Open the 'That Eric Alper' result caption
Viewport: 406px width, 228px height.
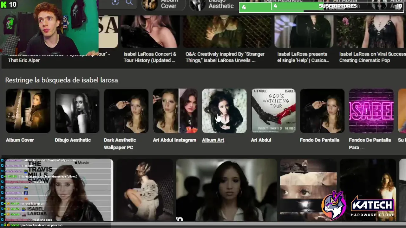click(x=59, y=57)
